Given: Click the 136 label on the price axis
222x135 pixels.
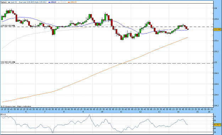Looking at the screenshot, I should point(215,8).
